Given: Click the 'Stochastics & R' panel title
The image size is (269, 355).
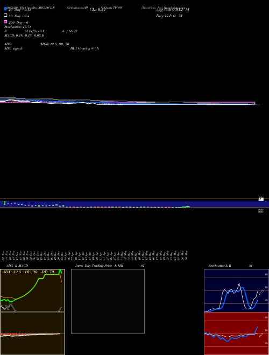Looking at the screenshot, I should click(x=220, y=266).
